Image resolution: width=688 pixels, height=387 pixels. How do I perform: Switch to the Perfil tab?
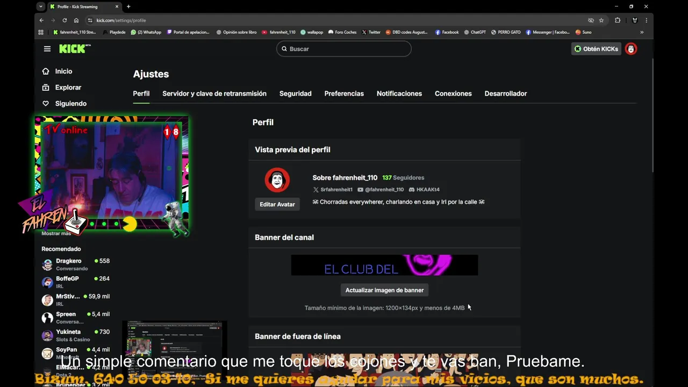(141, 94)
